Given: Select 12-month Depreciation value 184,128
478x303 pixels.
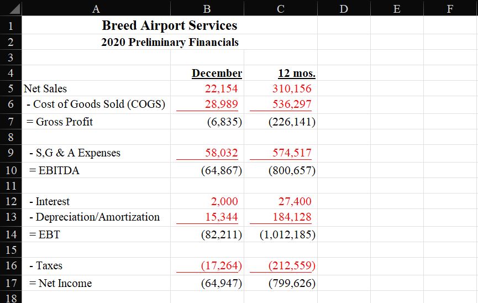Looking at the screenshot, I should pos(292,217).
